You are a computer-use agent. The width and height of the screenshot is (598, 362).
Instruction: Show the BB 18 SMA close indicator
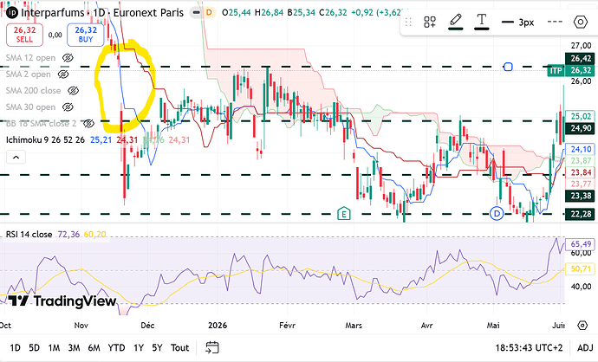pos(88,124)
